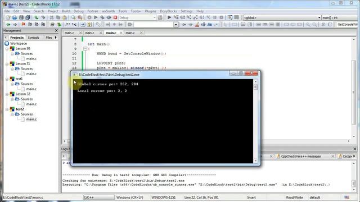Screen dimensions: 360x202
Task: Select the Projects tab
Action: pos(17,38)
